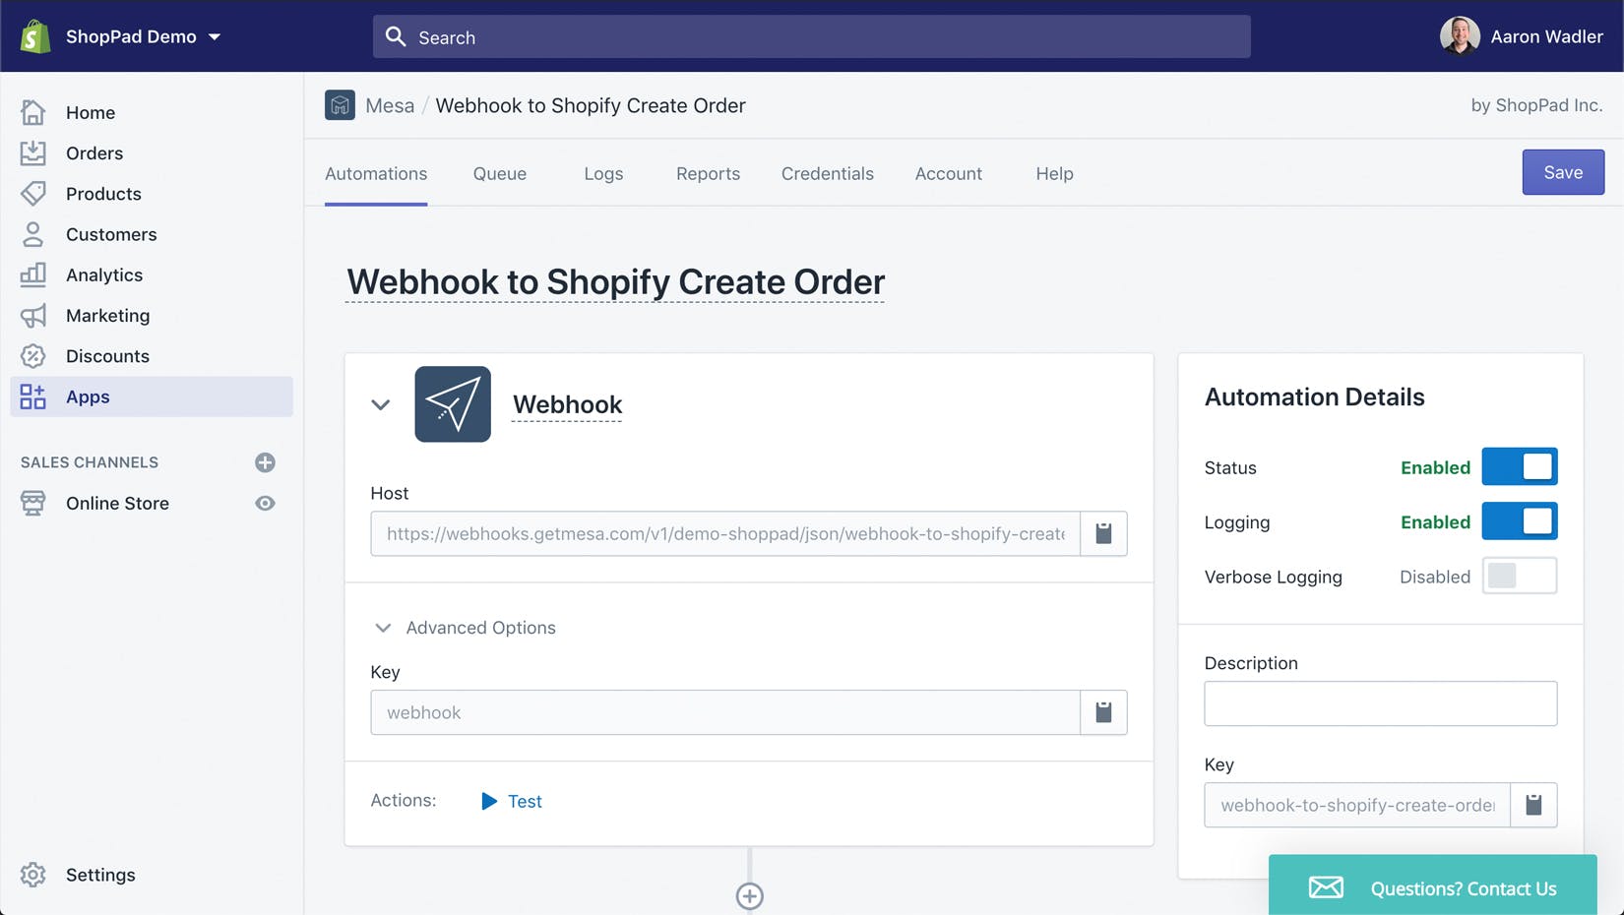Add a step with the plus circle
This screenshot has height=915, width=1624.
coord(749,895)
